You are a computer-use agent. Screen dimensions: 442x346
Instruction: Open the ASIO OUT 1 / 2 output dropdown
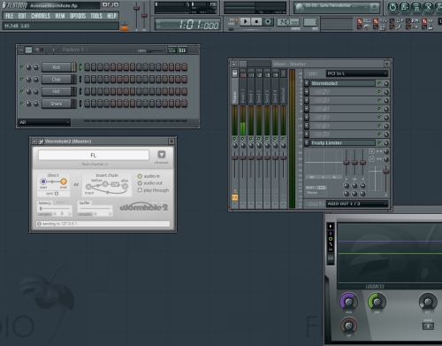pyautogui.click(x=357, y=204)
